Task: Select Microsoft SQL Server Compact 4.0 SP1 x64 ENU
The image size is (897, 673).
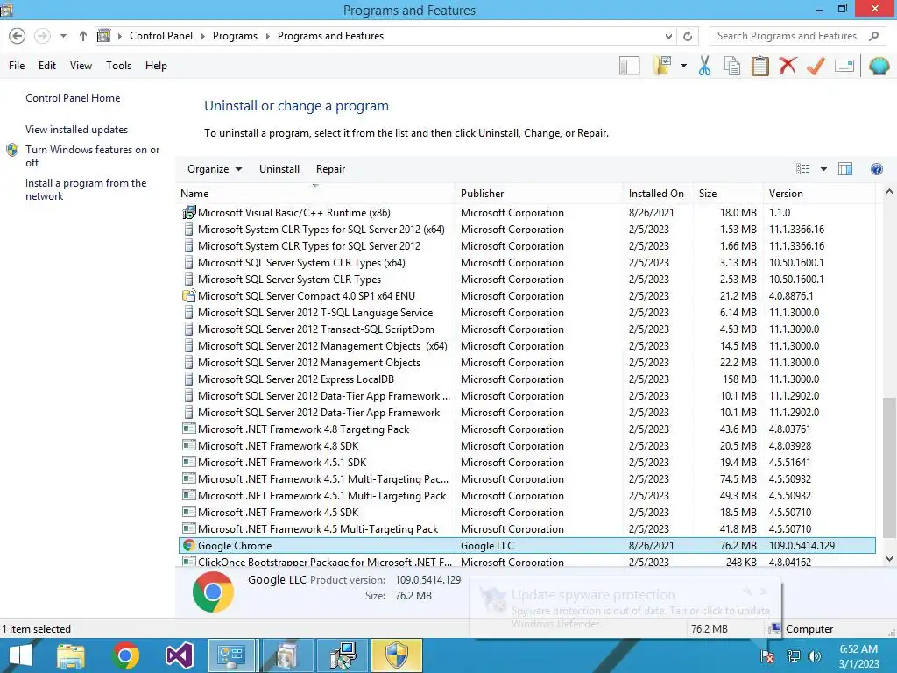Action: (526, 296)
